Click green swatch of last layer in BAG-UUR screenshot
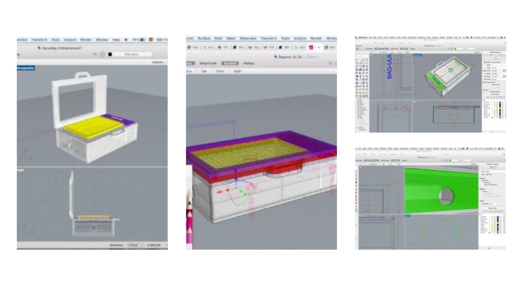The height and width of the screenshot is (294, 523). pyautogui.click(x=500, y=118)
